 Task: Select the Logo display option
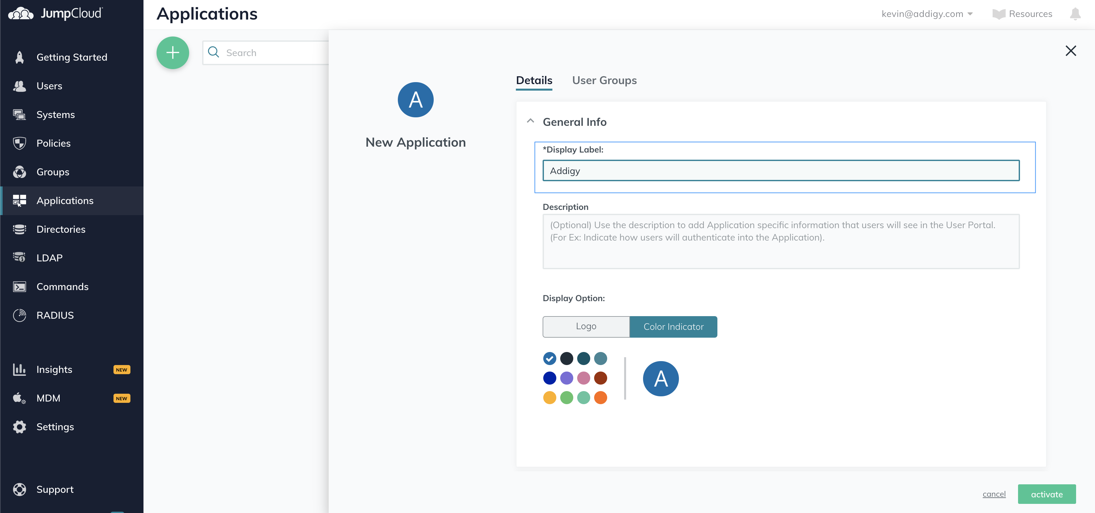pos(586,327)
